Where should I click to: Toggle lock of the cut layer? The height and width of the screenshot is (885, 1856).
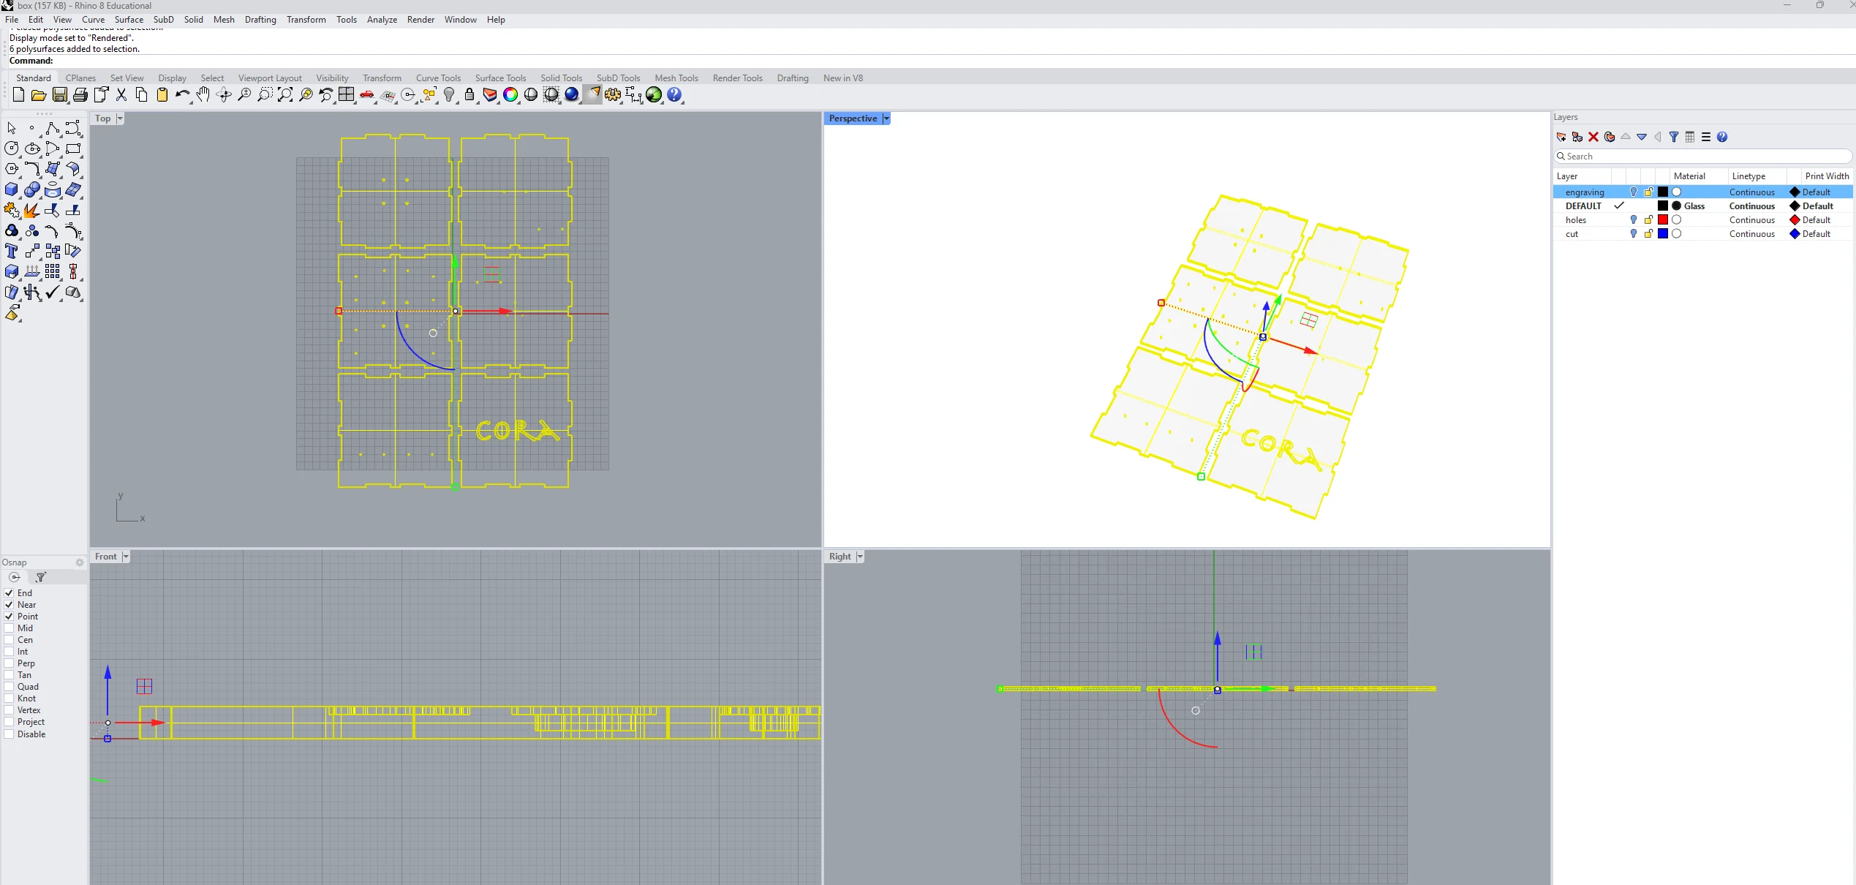pyautogui.click(x=1648, y=234)
